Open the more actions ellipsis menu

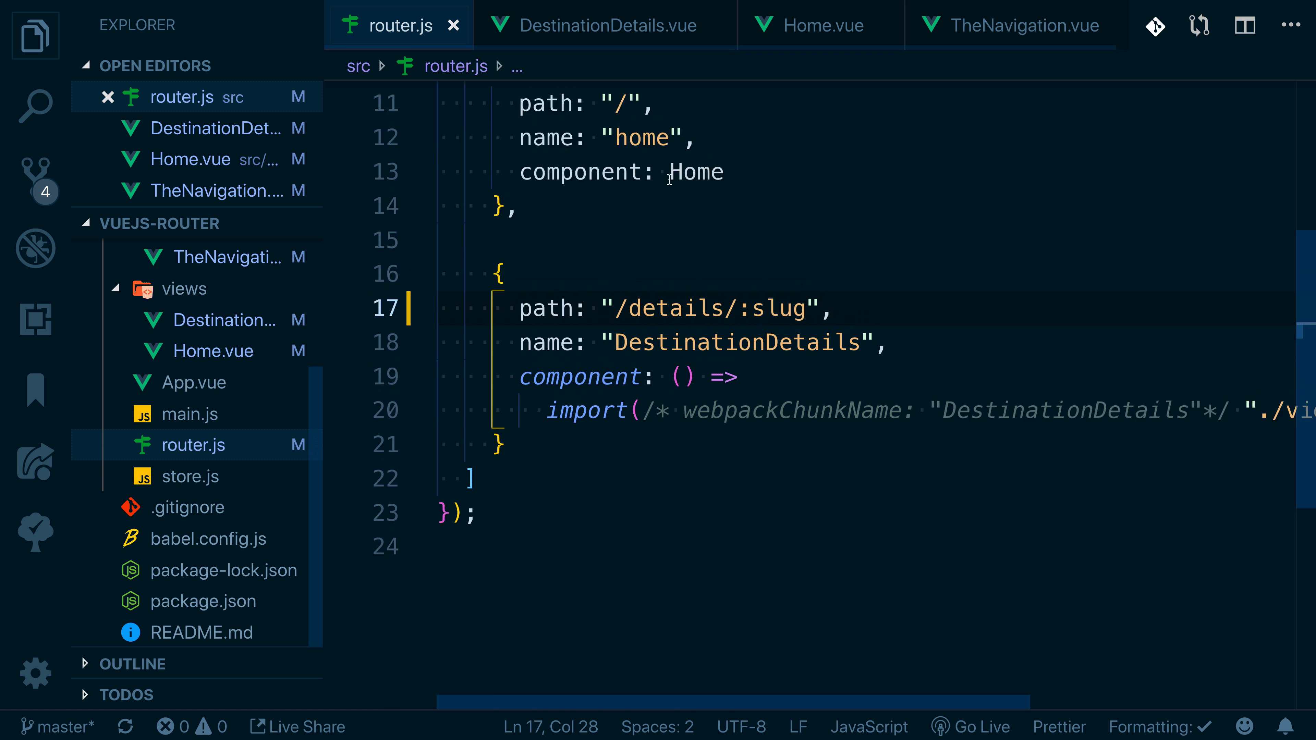[1291, 25]
